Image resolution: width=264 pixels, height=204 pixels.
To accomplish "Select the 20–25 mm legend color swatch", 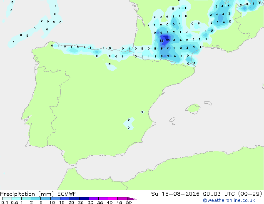I will click(74, 199).
